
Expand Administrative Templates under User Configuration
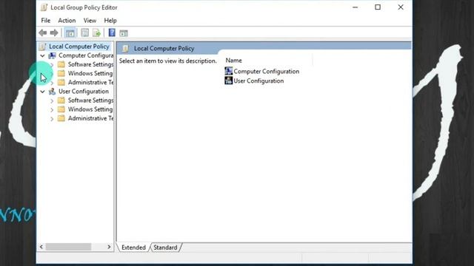coord(52,119)
